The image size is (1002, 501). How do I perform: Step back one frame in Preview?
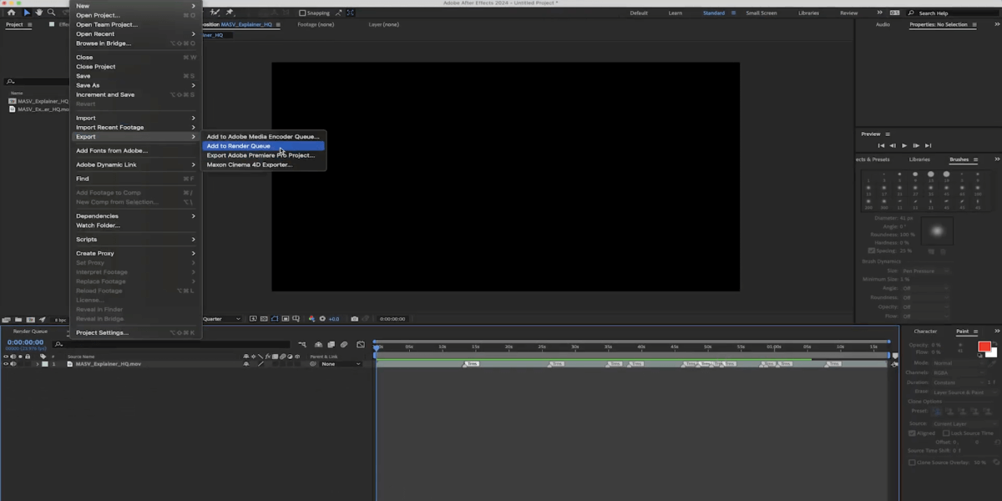point(892,145)
